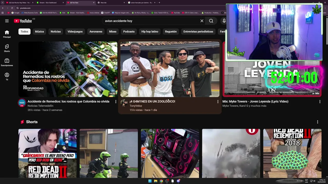Open the Tú profile section
The width and height of the screenshot is (328, 184).
[x=7, y=76]
